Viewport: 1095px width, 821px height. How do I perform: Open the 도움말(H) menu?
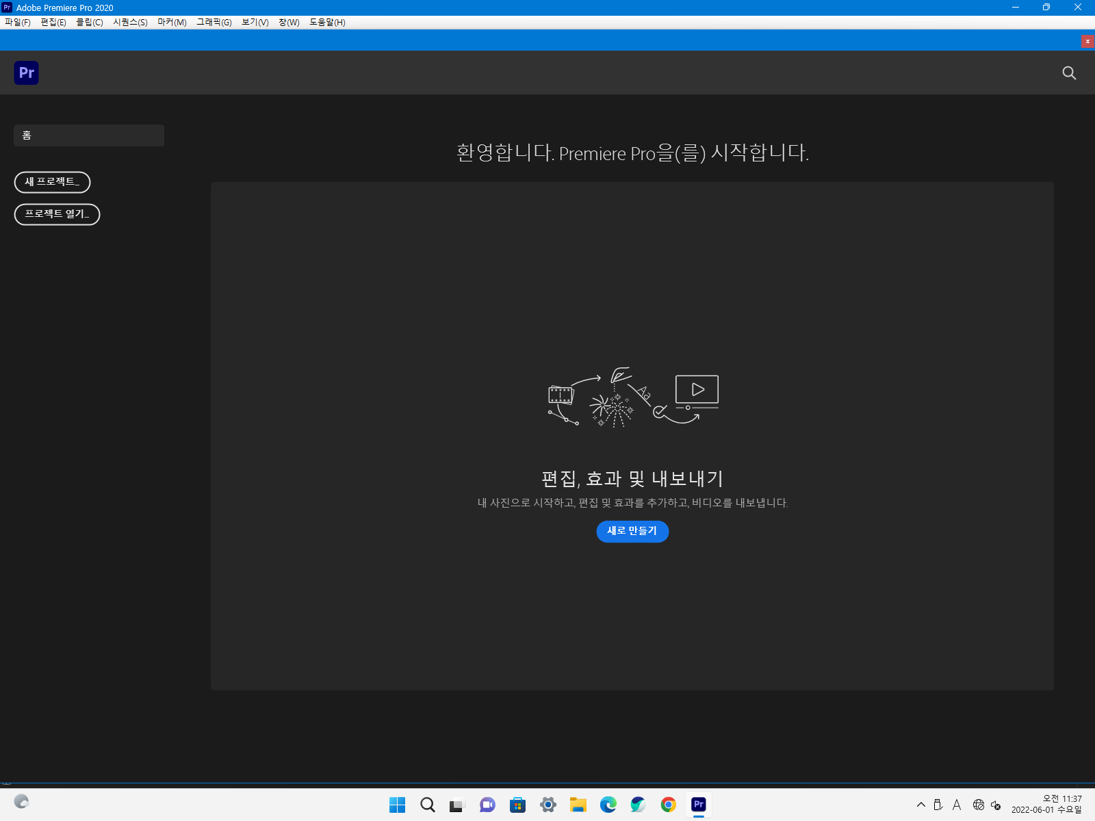[x=327, y=22]
